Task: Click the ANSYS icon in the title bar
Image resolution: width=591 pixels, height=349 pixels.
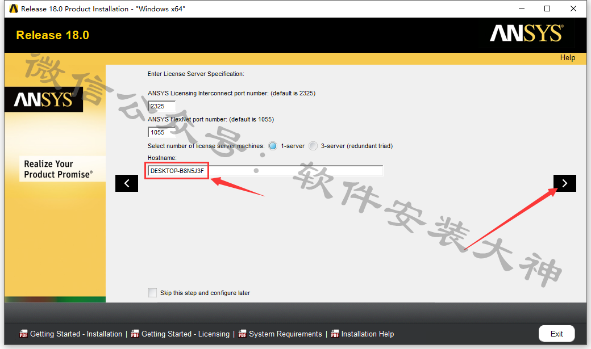Action: pos(14,9)
